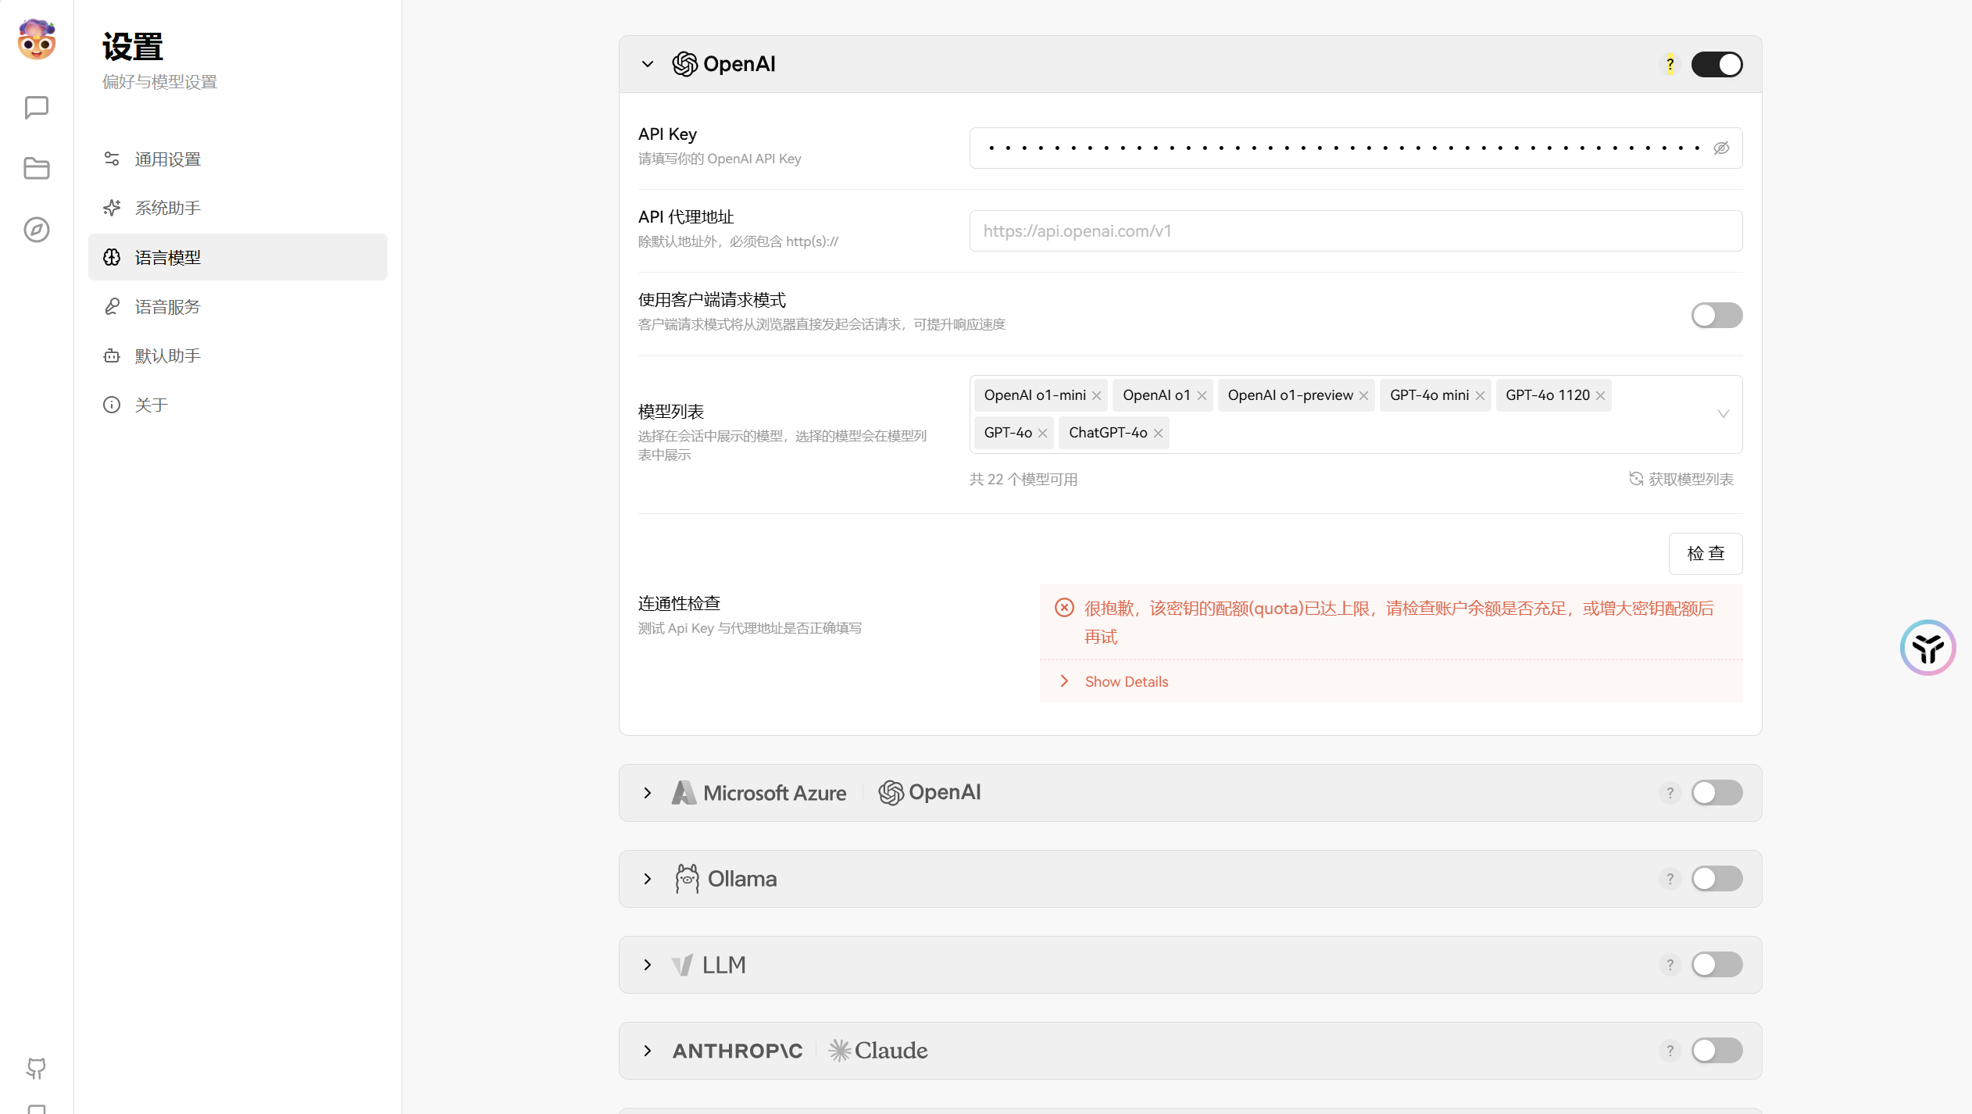Remove OpenAI o1 model tag
The image size is (1972, 1114).
1202,395
